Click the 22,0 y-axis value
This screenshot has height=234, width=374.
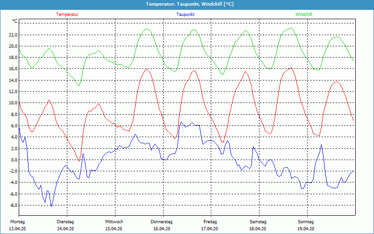click(x=13, y=35)
